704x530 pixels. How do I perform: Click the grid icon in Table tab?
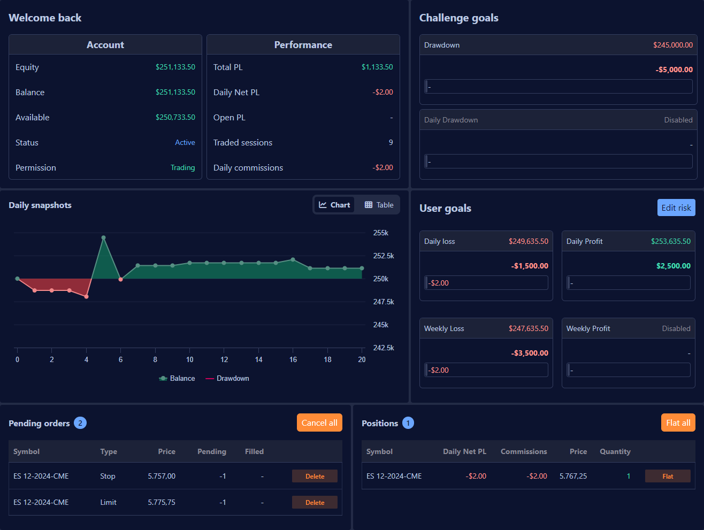(x=369, y=205)
